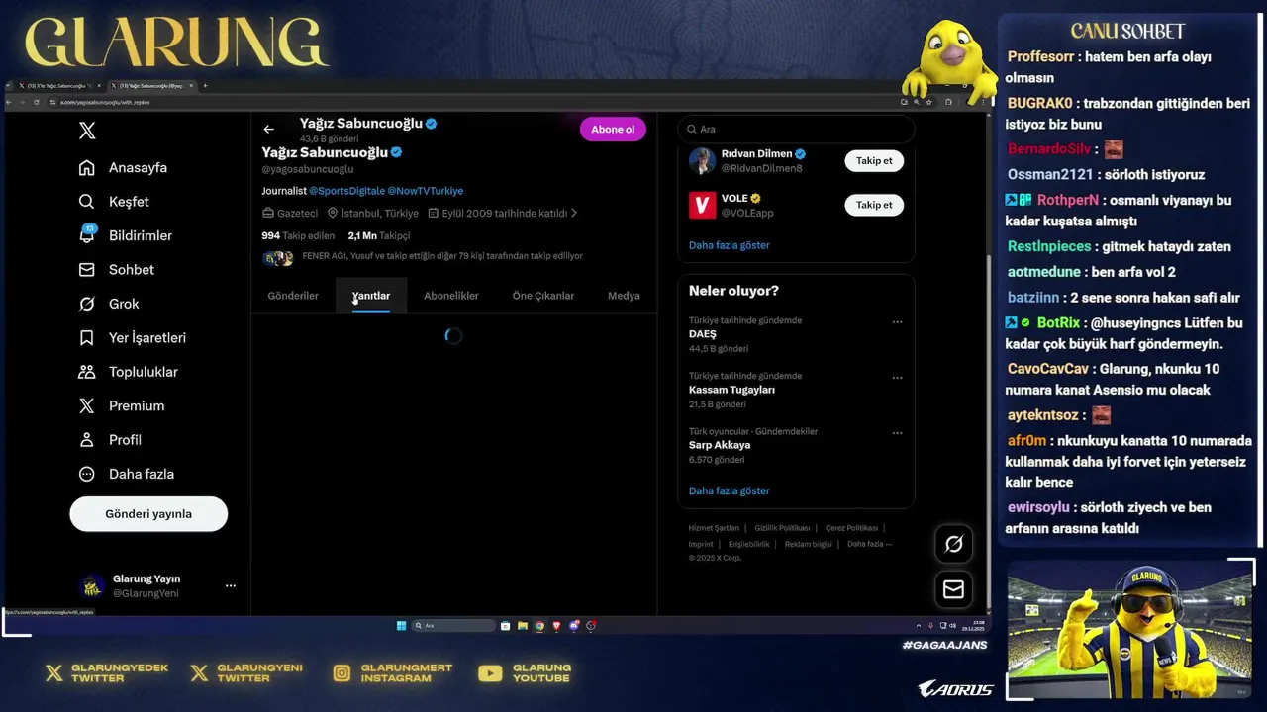Click the taskbar clock and date

click(971, 626)
